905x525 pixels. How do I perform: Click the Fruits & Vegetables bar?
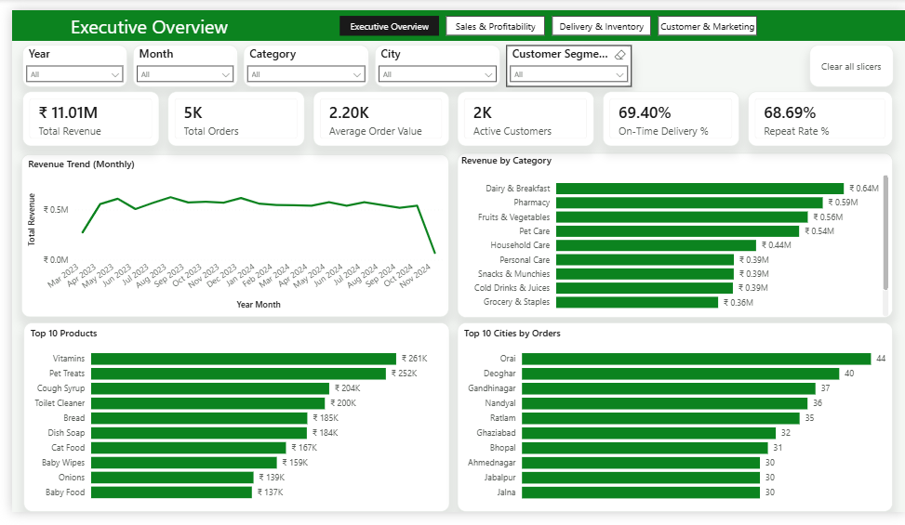[x=682, y=217]
